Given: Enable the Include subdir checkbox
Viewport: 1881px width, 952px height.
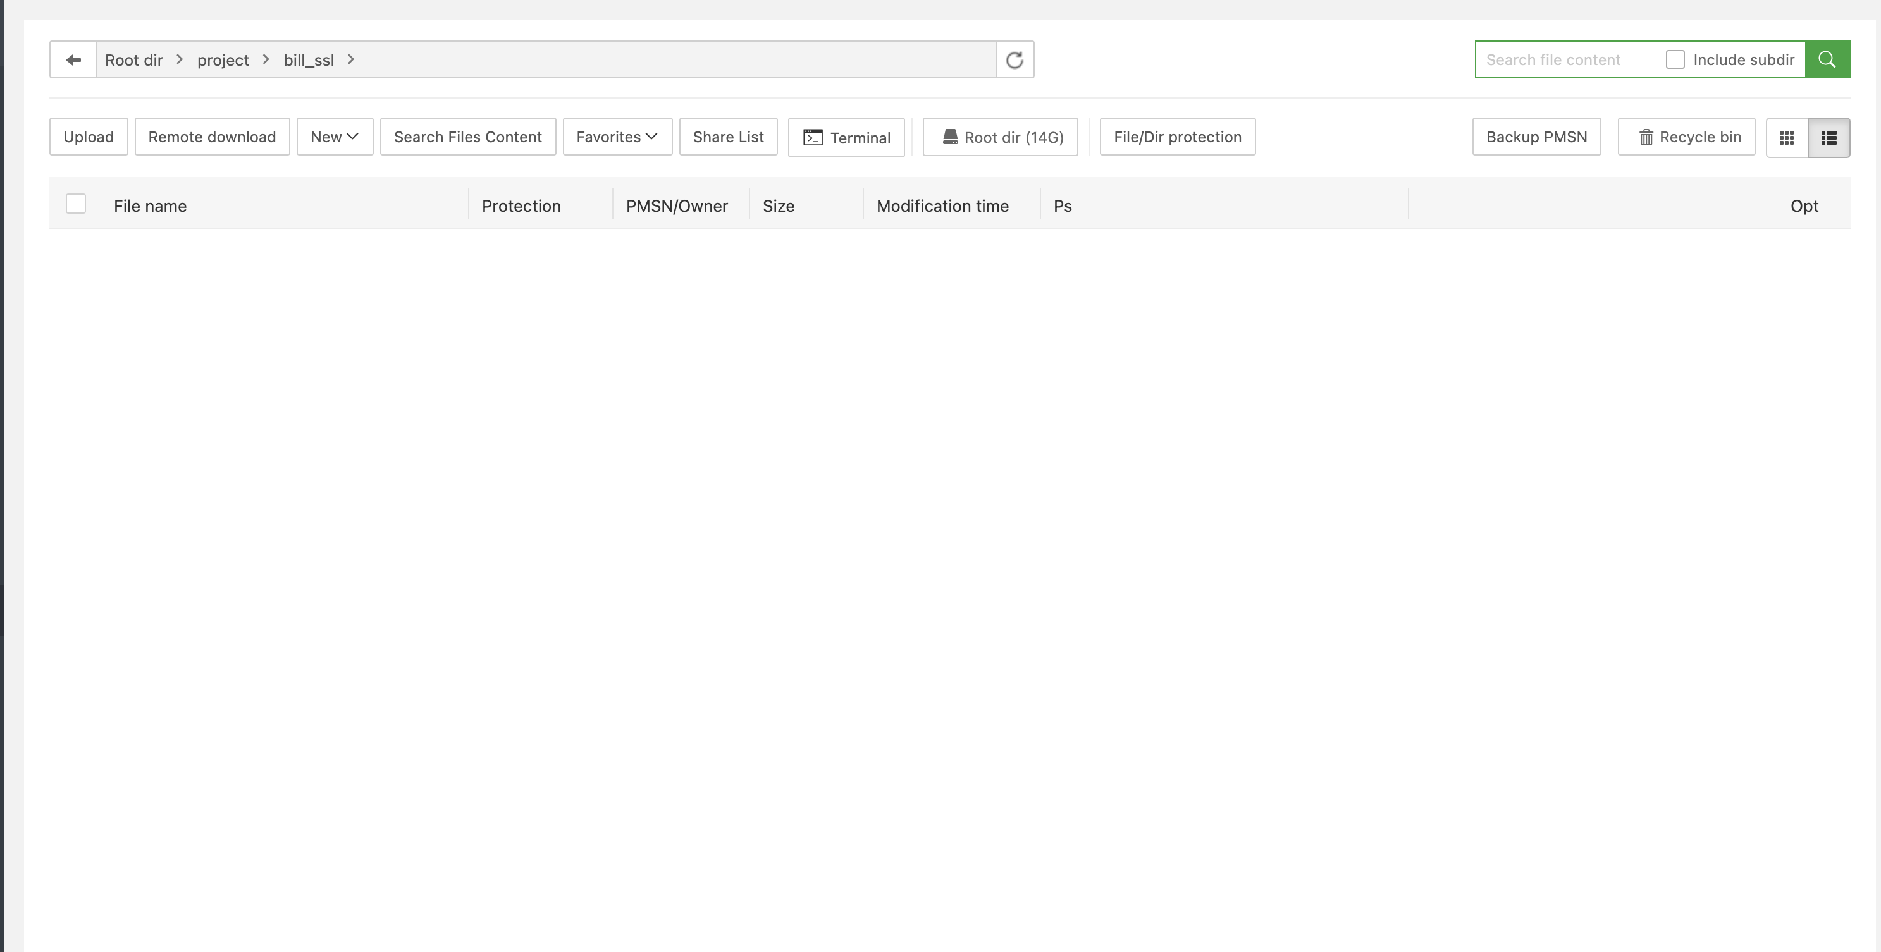Looking at the screenshot, I should pyautogui.click(x=1675, y=60).
